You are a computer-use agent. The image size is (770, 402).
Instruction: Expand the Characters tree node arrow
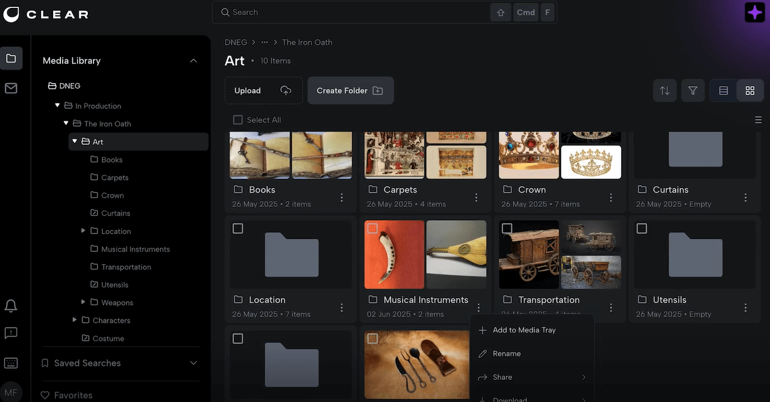[x=75, y=320]
